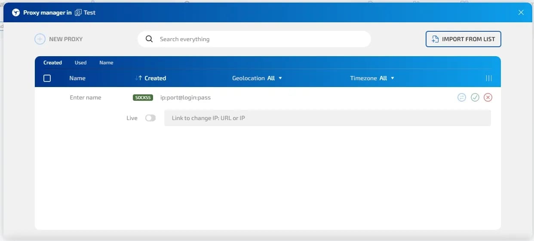Switch to the Name sorting tab
The image size is (534, 241).
tap(106, 63)
